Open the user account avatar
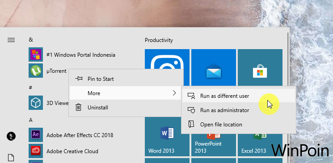The width and height of the screenshot is (333, 163). [11, 136]
